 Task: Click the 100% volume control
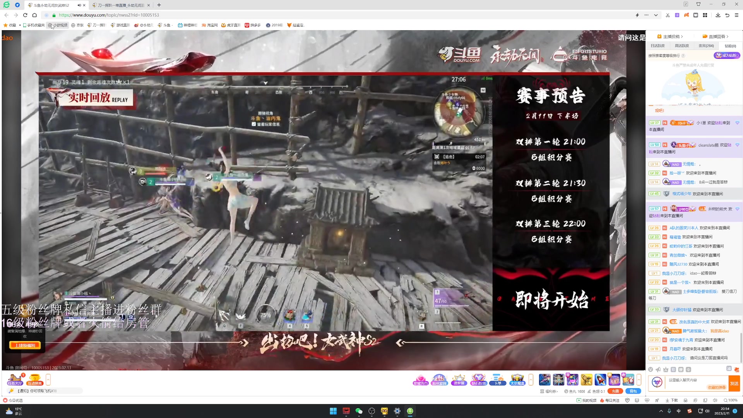731,400
